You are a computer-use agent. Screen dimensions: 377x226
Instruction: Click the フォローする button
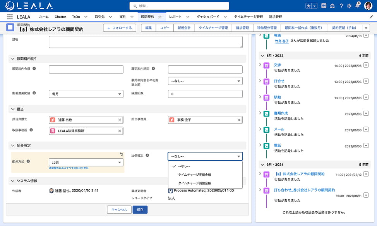[x=120, y=28]
